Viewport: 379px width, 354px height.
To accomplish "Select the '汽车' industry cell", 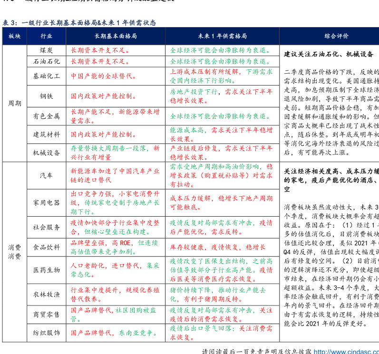I will pos(47,175).
